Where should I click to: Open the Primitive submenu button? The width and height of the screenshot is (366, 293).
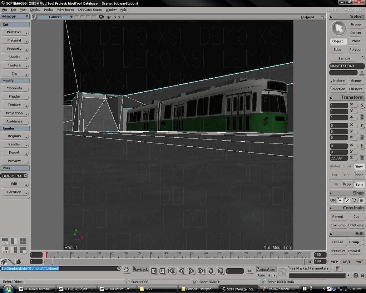click(x=15, y=32)
